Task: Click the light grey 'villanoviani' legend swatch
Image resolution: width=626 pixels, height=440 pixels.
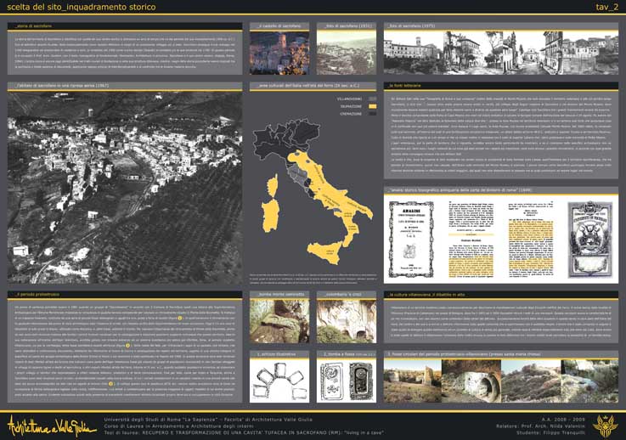Action: click(373, 99)
